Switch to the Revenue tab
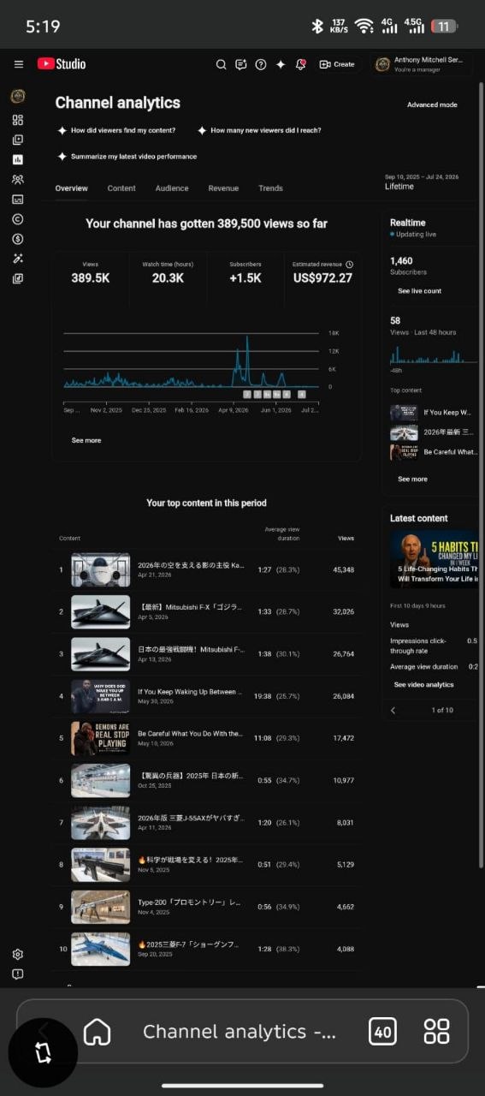The image size is (485, 1096). pos(223,188)
